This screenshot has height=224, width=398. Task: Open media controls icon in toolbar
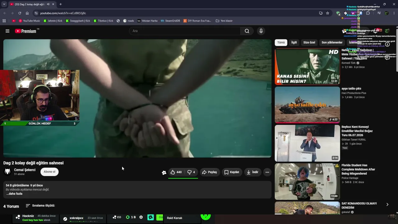[x=379, y=13]
